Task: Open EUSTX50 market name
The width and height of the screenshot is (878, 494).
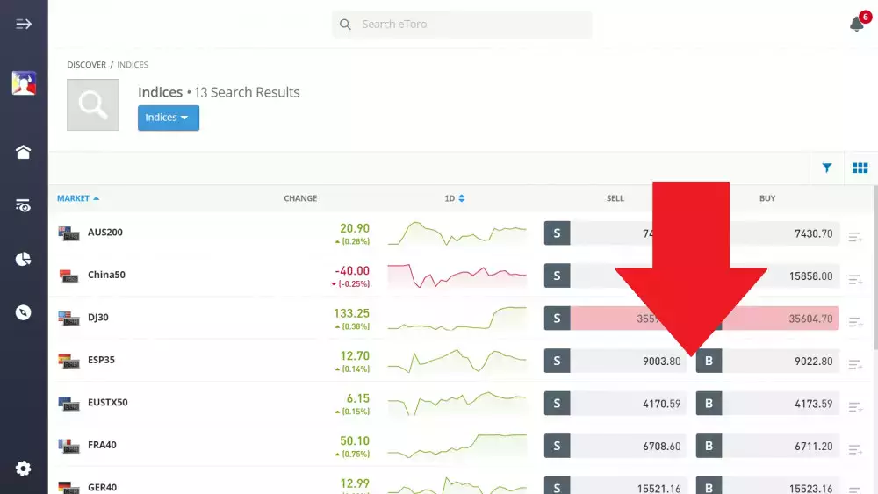Action: (x=107, y=402)
